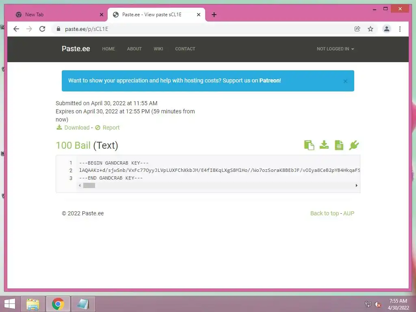Click the share page icon in address bar
The width and height of the screenshot is (416, 312).
[357, 29]
